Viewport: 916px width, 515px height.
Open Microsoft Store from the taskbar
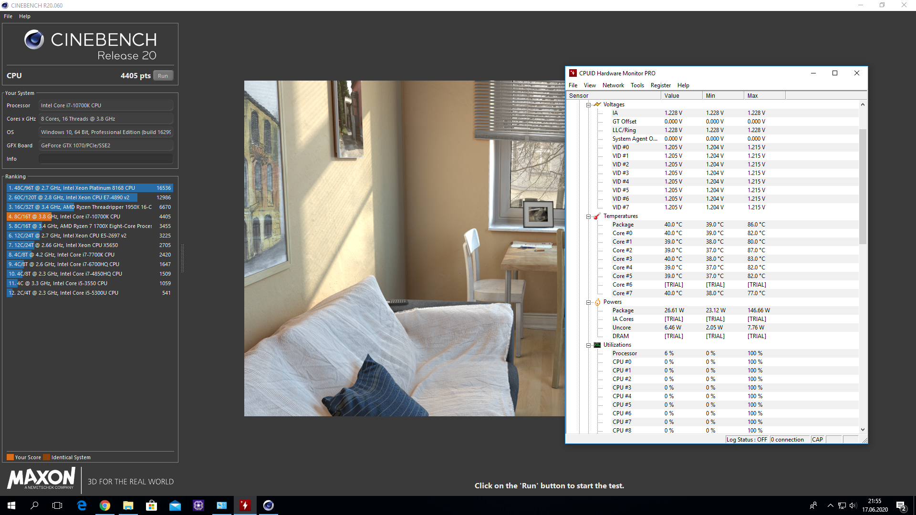point(151,505)
